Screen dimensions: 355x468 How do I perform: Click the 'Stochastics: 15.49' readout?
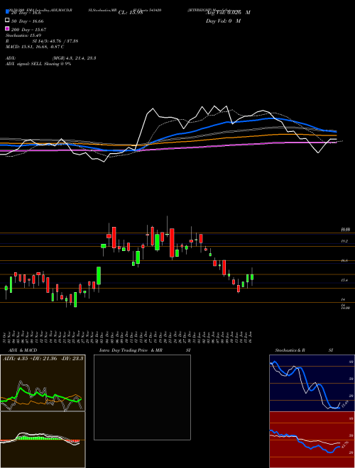(x=23, y=35)
